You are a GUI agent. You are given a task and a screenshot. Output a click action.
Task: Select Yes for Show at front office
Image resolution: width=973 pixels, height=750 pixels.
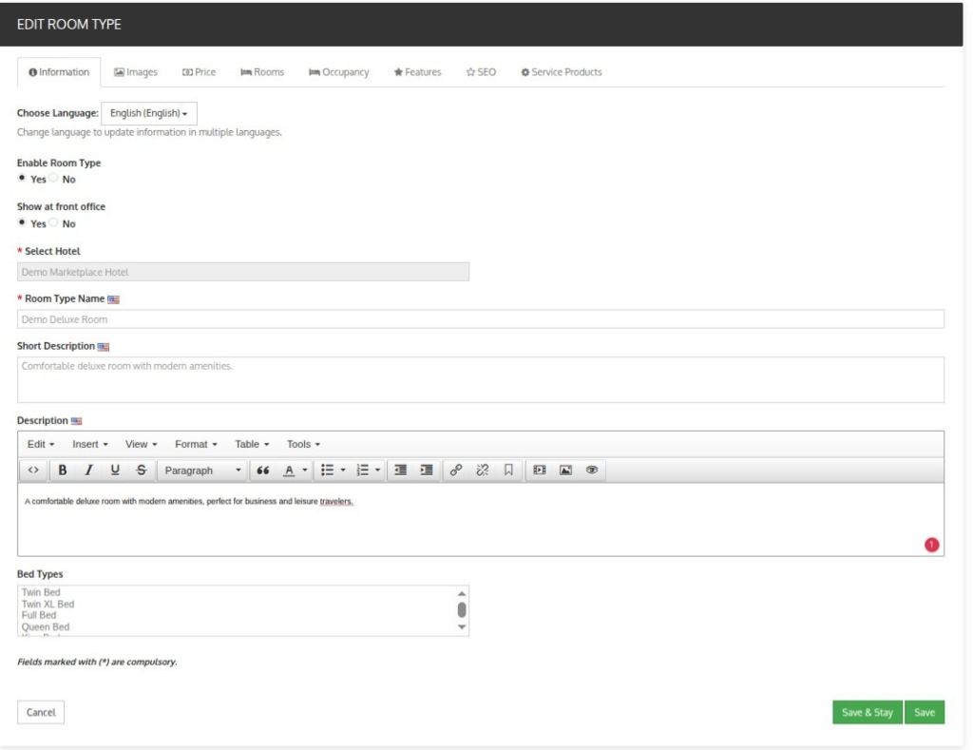(22, 222)
